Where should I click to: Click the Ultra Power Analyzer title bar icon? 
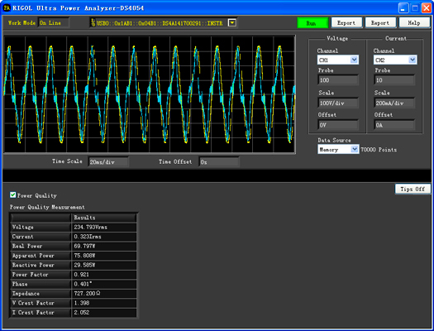pos(7,7)
